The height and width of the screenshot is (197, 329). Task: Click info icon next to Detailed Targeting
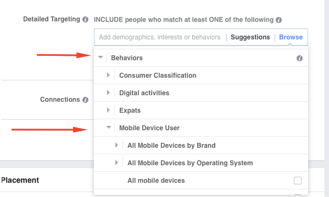tap(85, 20)
